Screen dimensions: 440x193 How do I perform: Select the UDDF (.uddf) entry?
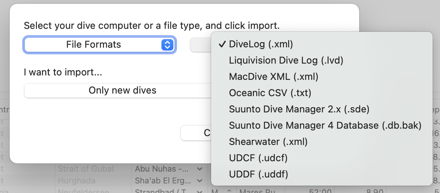tap(258, 174)
